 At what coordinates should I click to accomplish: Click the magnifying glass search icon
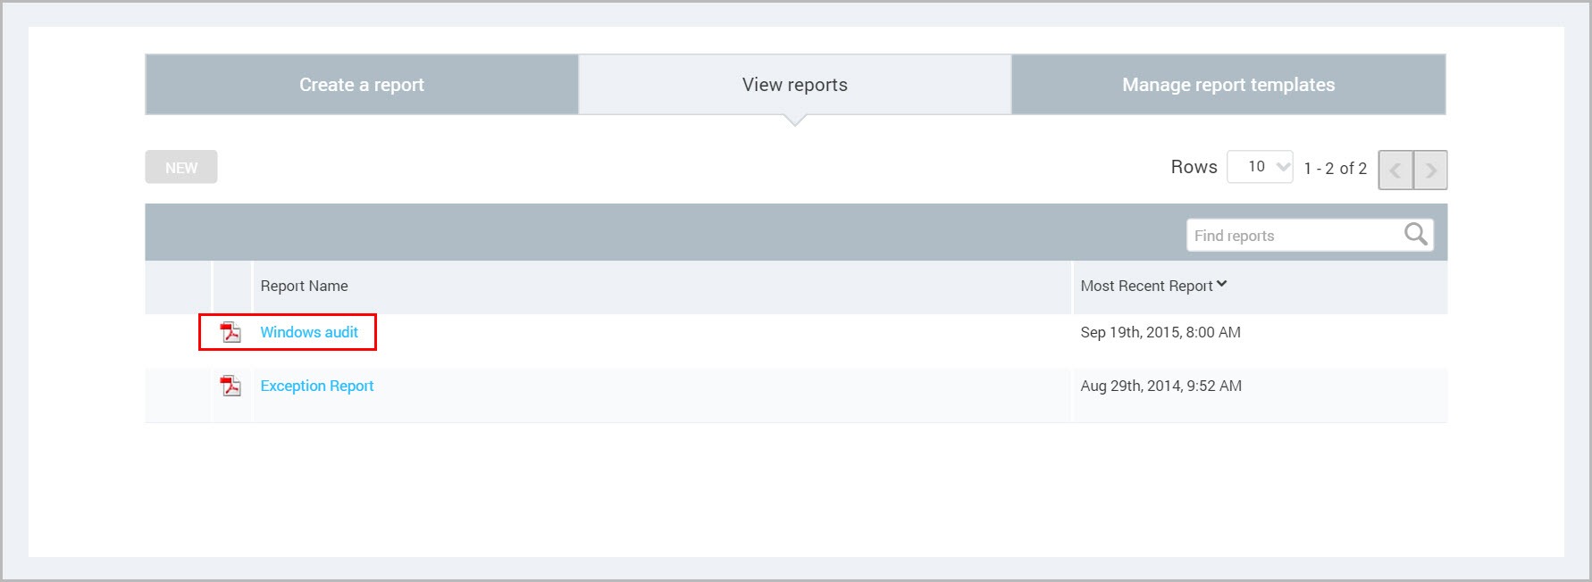coord(1415,235)
